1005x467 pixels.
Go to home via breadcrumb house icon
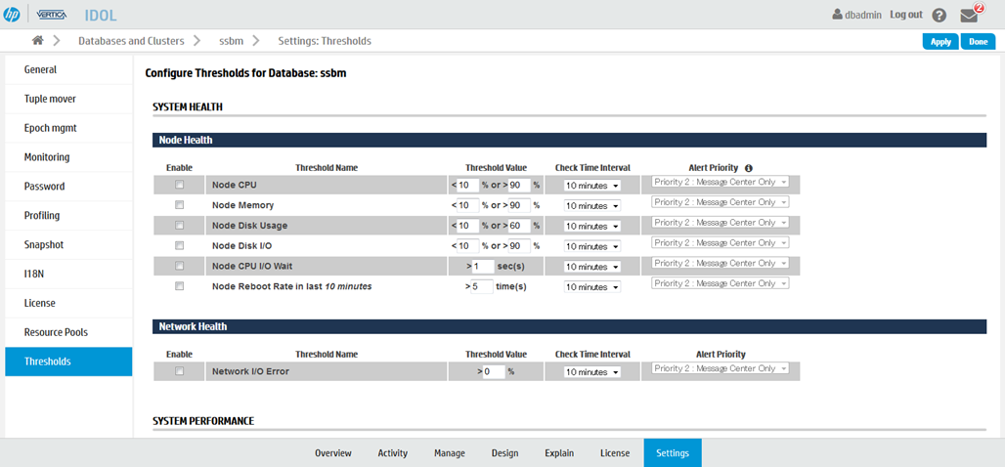point(38,41)
